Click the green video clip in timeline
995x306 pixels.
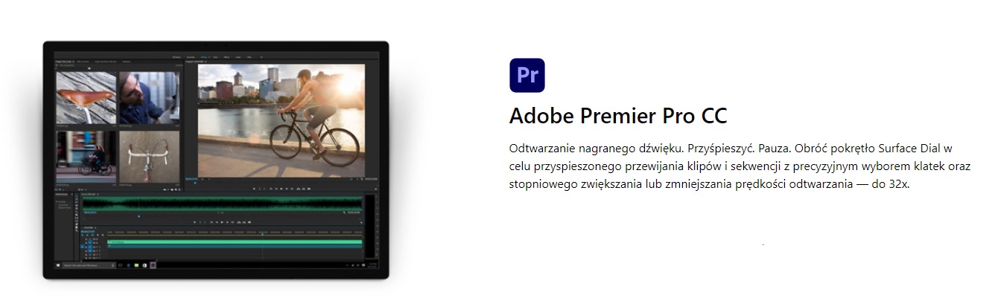[235, 242]
